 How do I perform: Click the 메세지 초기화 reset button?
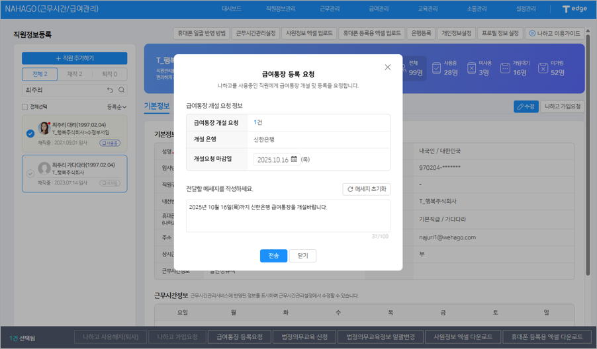[366, 189]
